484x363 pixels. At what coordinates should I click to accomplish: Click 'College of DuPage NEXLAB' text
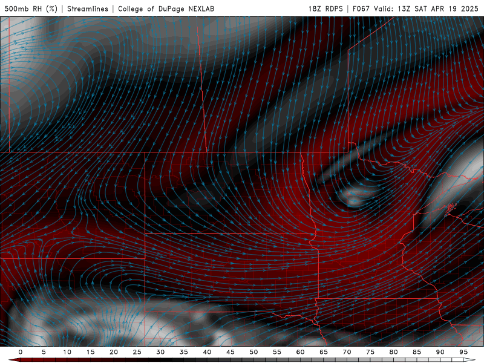pos(166,8)
